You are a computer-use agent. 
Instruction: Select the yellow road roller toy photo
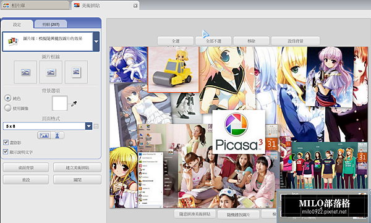coord(173,69)
